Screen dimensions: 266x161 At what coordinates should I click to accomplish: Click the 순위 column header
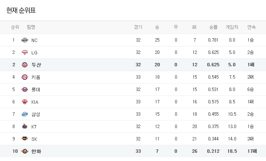click(15, 27)
